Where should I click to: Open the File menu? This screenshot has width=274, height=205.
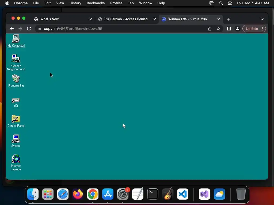36,3
